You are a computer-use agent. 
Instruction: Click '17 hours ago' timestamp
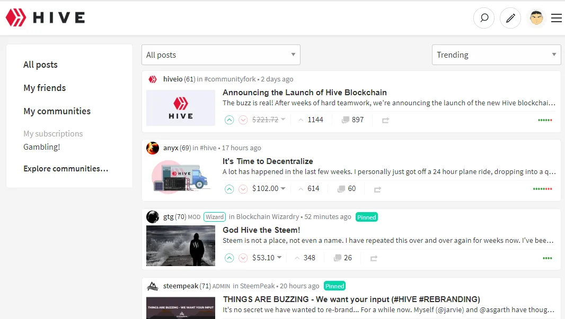(241, 148)
